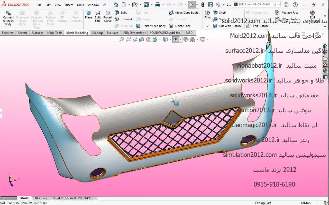
Task: Choose the Split Line tool
Action: [98, 16]
